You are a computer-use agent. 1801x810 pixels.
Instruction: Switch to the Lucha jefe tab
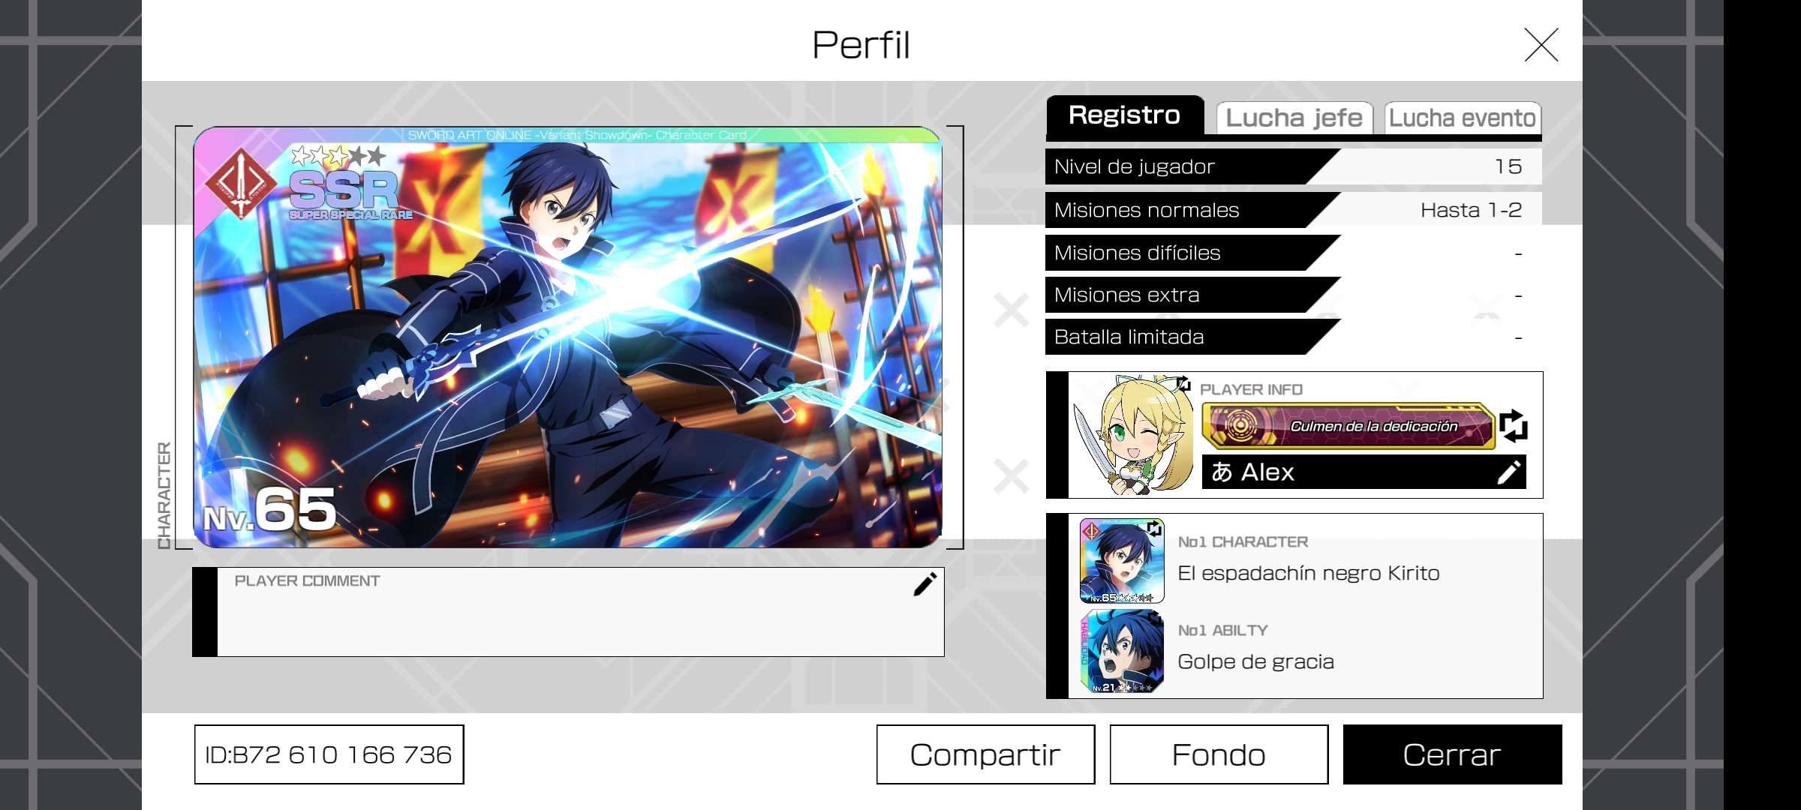[1294, 118]
